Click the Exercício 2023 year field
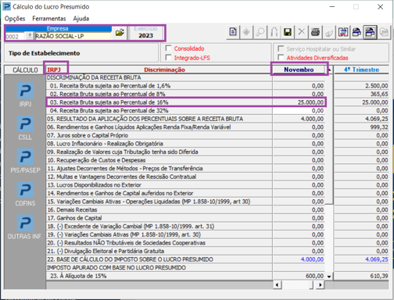Viewport: 394px width, 300px height. pyautogui.click(x=145, y=36)
